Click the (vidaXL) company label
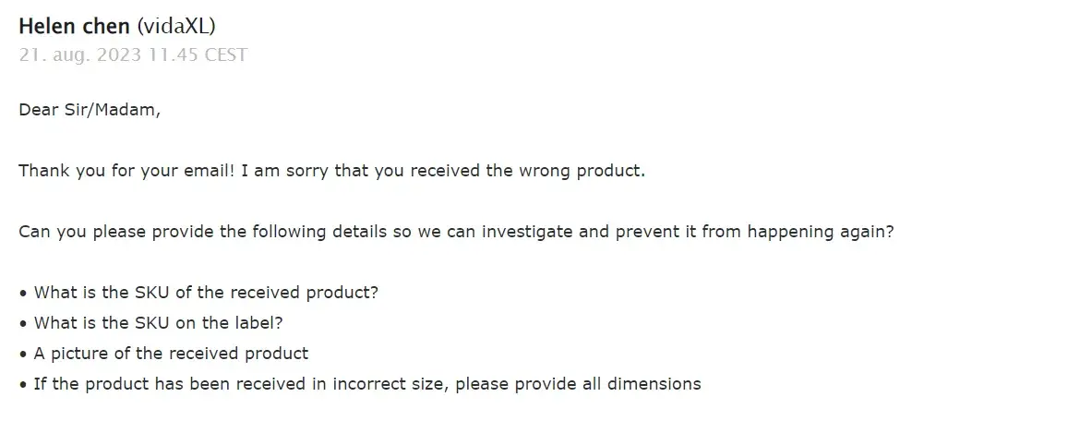 point(175,26)
